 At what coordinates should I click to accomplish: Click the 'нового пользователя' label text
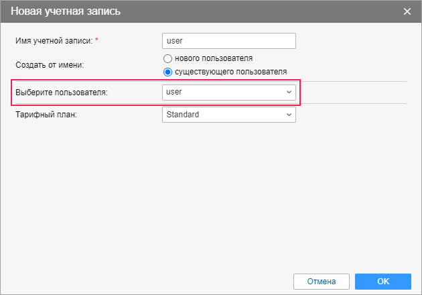tap(213, 59)
